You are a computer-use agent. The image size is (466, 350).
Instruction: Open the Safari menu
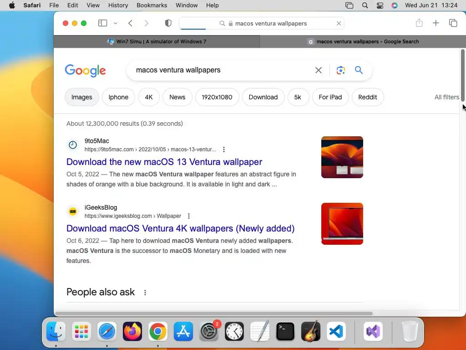click(x=32, y=5)
